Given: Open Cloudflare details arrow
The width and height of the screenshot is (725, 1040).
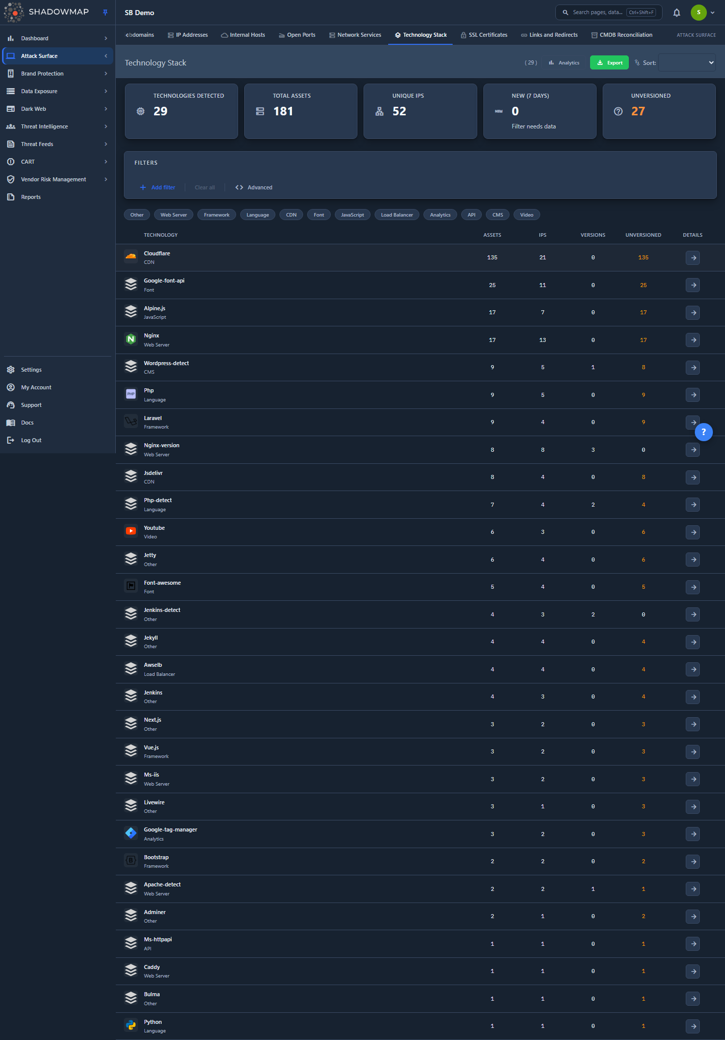Looking at the screenshot, I should coord(693,258).
